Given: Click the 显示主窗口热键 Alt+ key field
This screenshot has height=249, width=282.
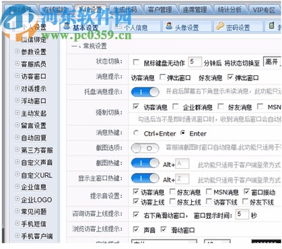Looking at the screenshot, I should tap(182, 179).
